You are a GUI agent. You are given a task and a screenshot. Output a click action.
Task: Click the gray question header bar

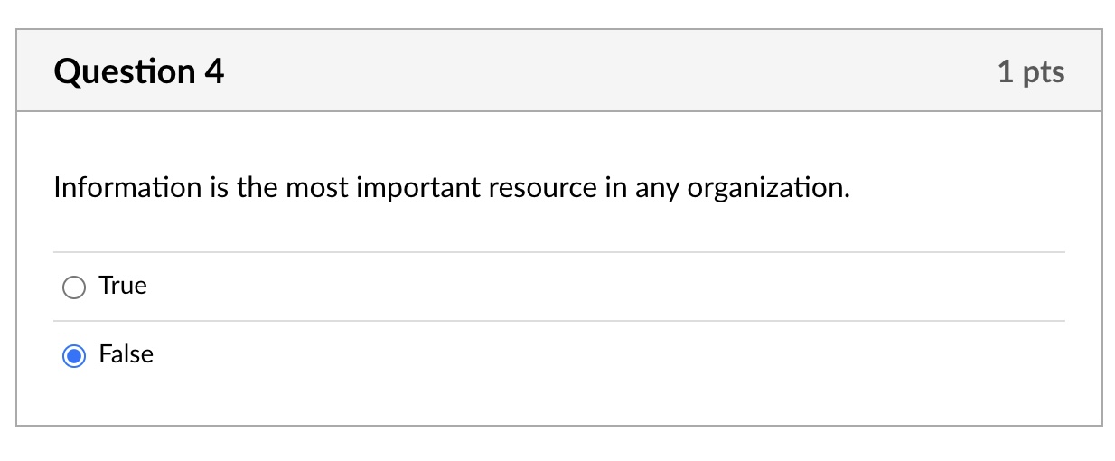coord(559,71)
